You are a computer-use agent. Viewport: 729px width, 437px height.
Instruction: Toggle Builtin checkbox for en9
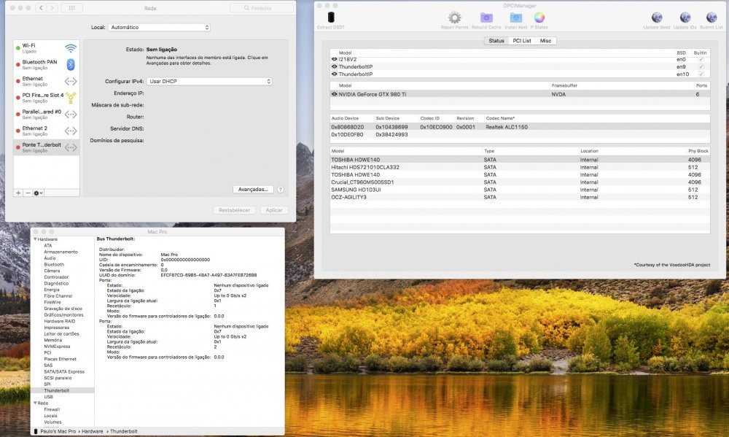[x=701, y=66]
